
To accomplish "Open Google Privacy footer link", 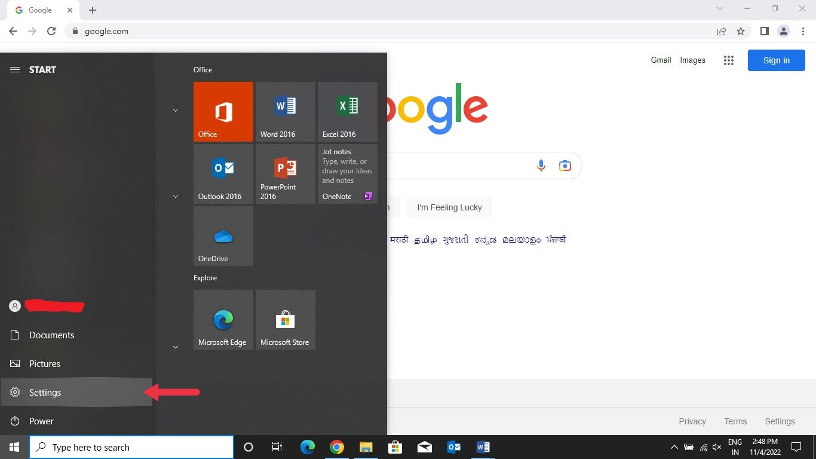I will coord(692,421).
